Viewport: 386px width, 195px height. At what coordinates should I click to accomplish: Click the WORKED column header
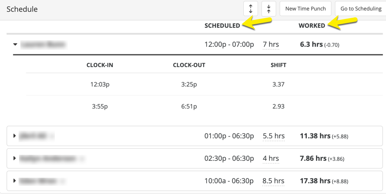[x=312, y=26]
